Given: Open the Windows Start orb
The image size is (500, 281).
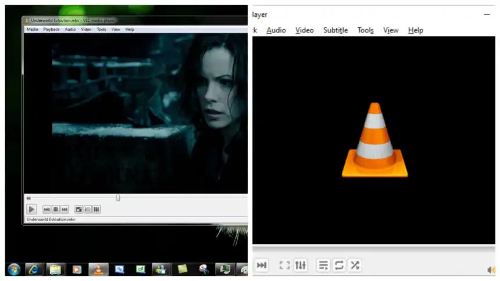Looking at the screenshot, I should pos(14,269).
